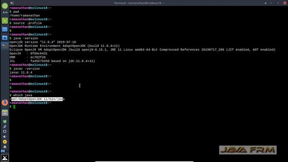The image size is (288, 162).
Task: Click the 'OpenJ9 - 0f66c6431' line
Action: click(28, 54)
